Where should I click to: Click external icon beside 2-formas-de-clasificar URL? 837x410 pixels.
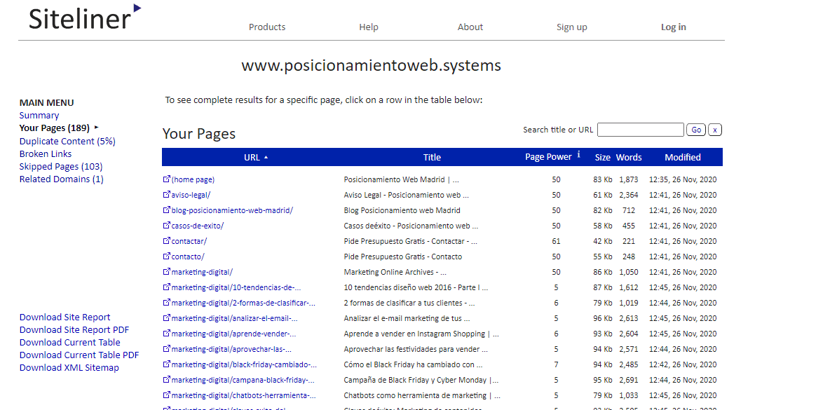[x=167, y=303]
